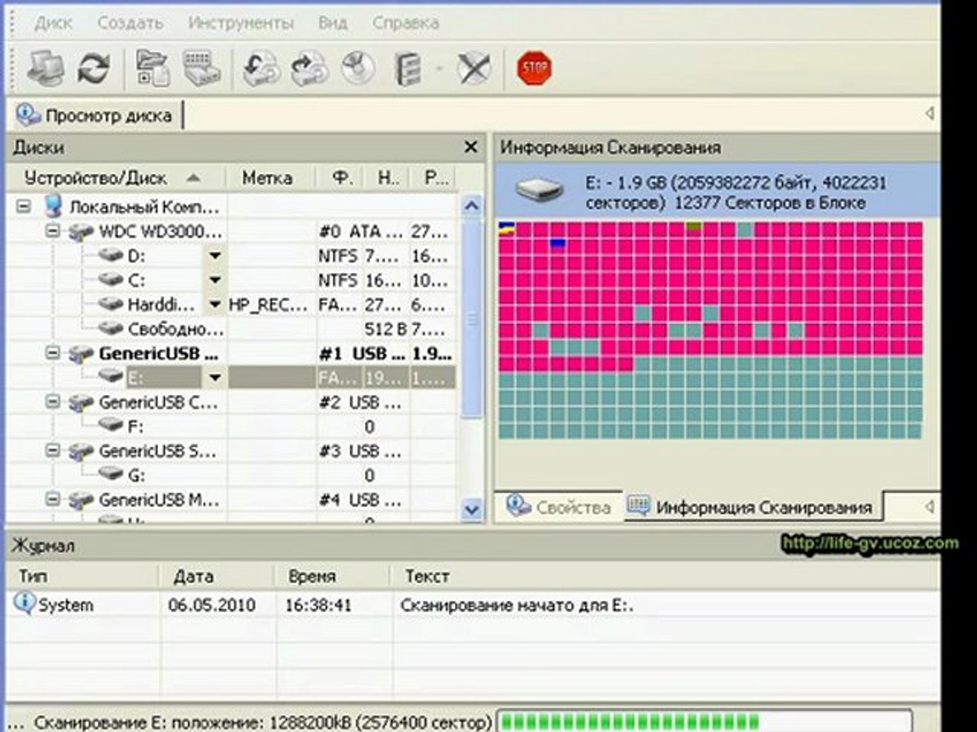Select the F: drive in the tree
Image resolution: width=977 pixels, height=732 pixels.
click(x=135, y=426)
